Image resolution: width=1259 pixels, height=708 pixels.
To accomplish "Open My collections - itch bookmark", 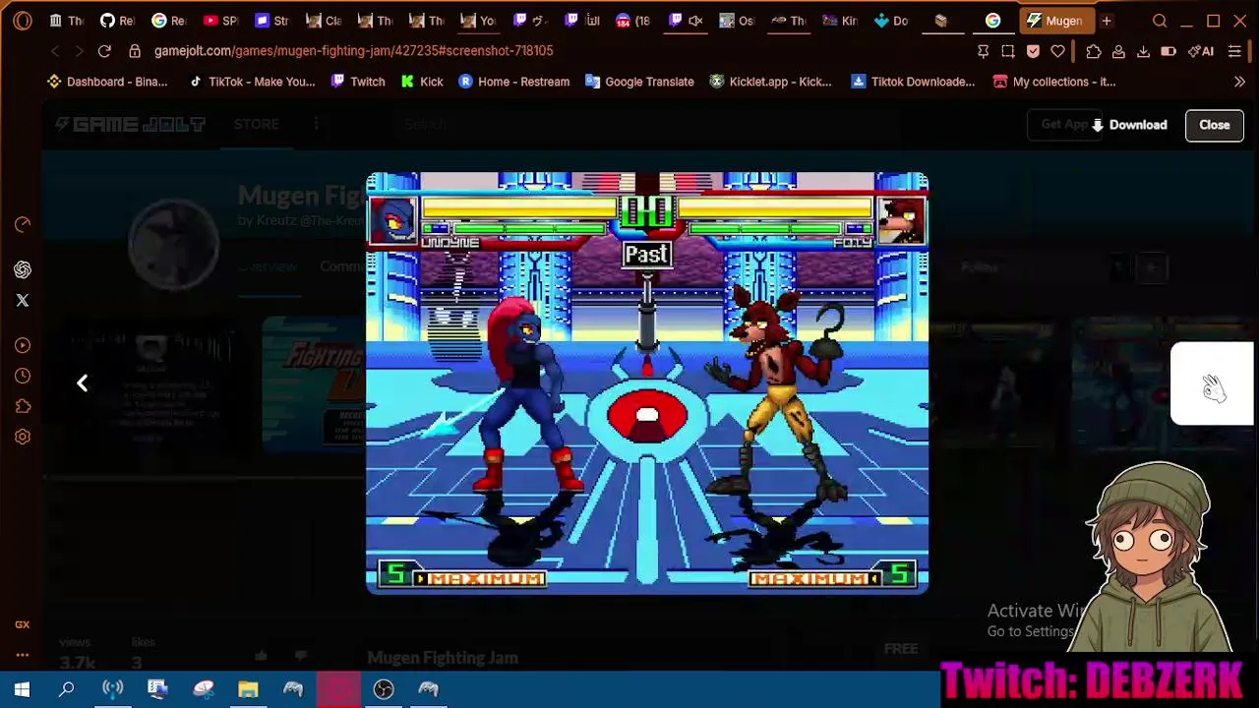I will (1053, 82).
